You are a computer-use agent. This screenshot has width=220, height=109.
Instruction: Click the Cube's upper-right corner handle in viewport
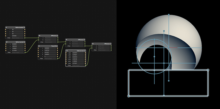click(208, 70)
